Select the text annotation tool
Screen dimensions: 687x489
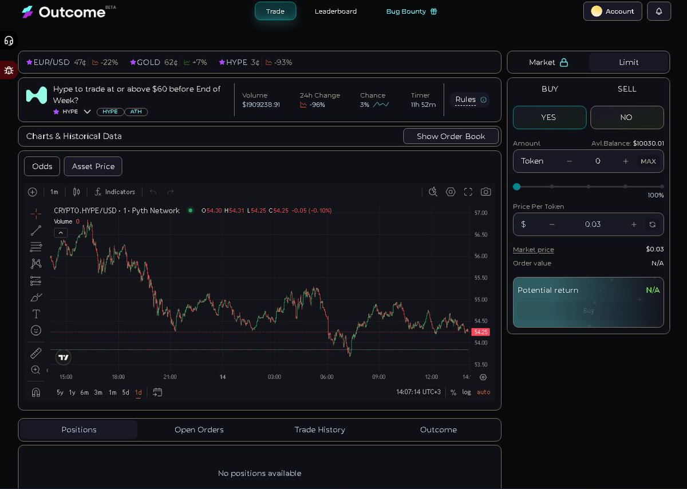[x=36, y=314]
